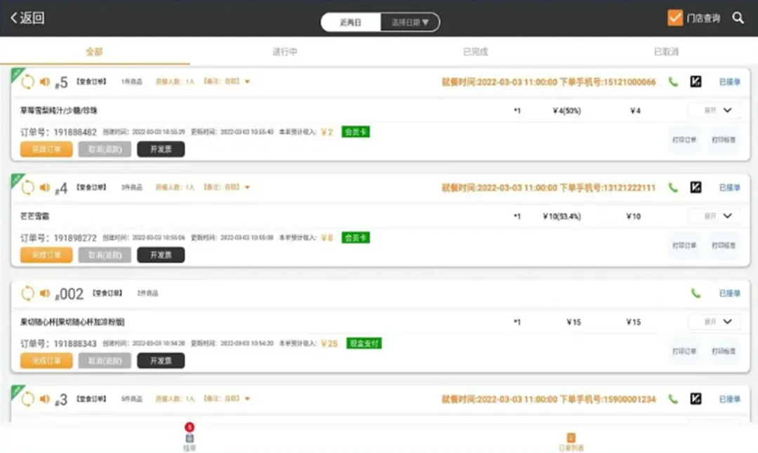Tap the back arrow labeled 返回
This screenshot has height=453, width=758.
(27, 18)
